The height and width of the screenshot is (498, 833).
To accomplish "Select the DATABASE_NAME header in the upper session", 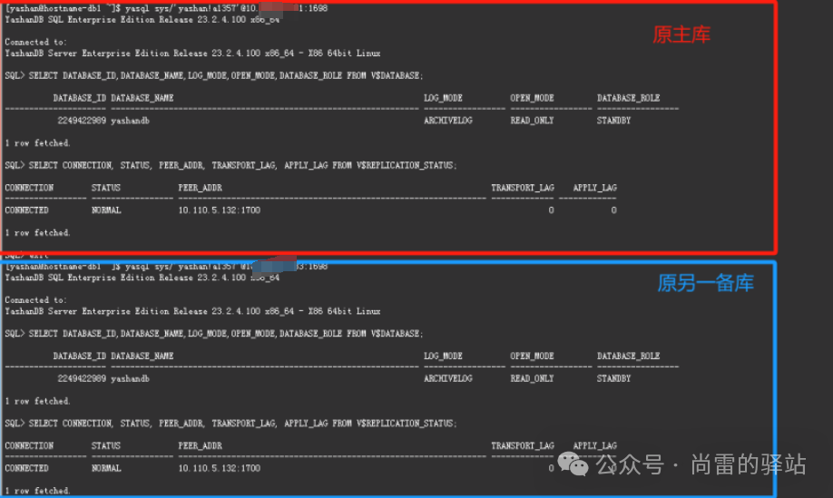I will point(142,98).
